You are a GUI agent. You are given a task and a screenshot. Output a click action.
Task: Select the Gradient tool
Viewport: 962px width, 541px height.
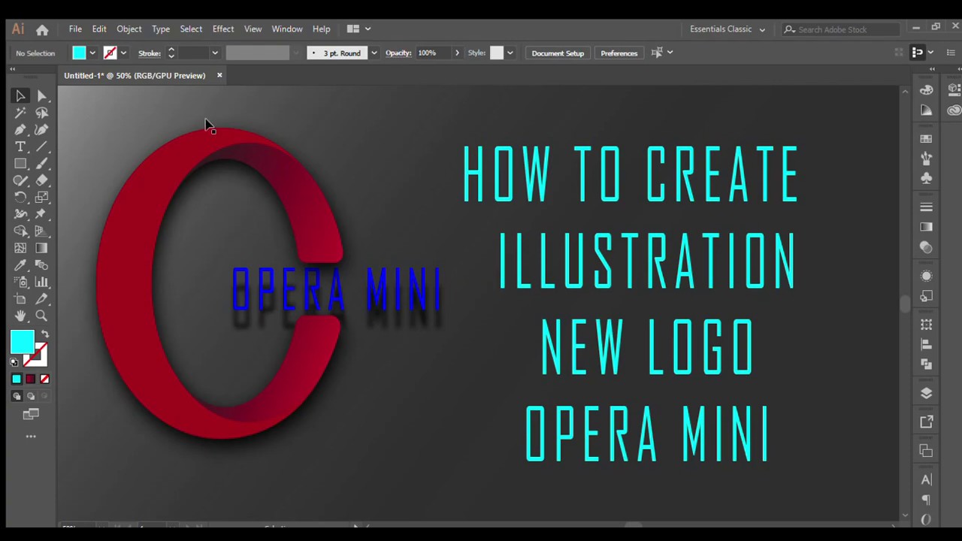(x=42, y=248)
